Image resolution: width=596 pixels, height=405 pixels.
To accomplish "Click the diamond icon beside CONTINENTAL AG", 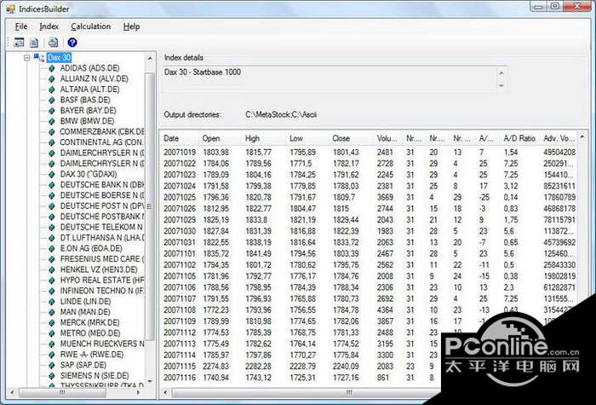I will pos(52,142).
